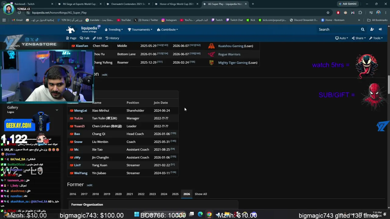Click the Chrome profile avatar icon
The image size is (390, 219).
(x=378, y=12)
